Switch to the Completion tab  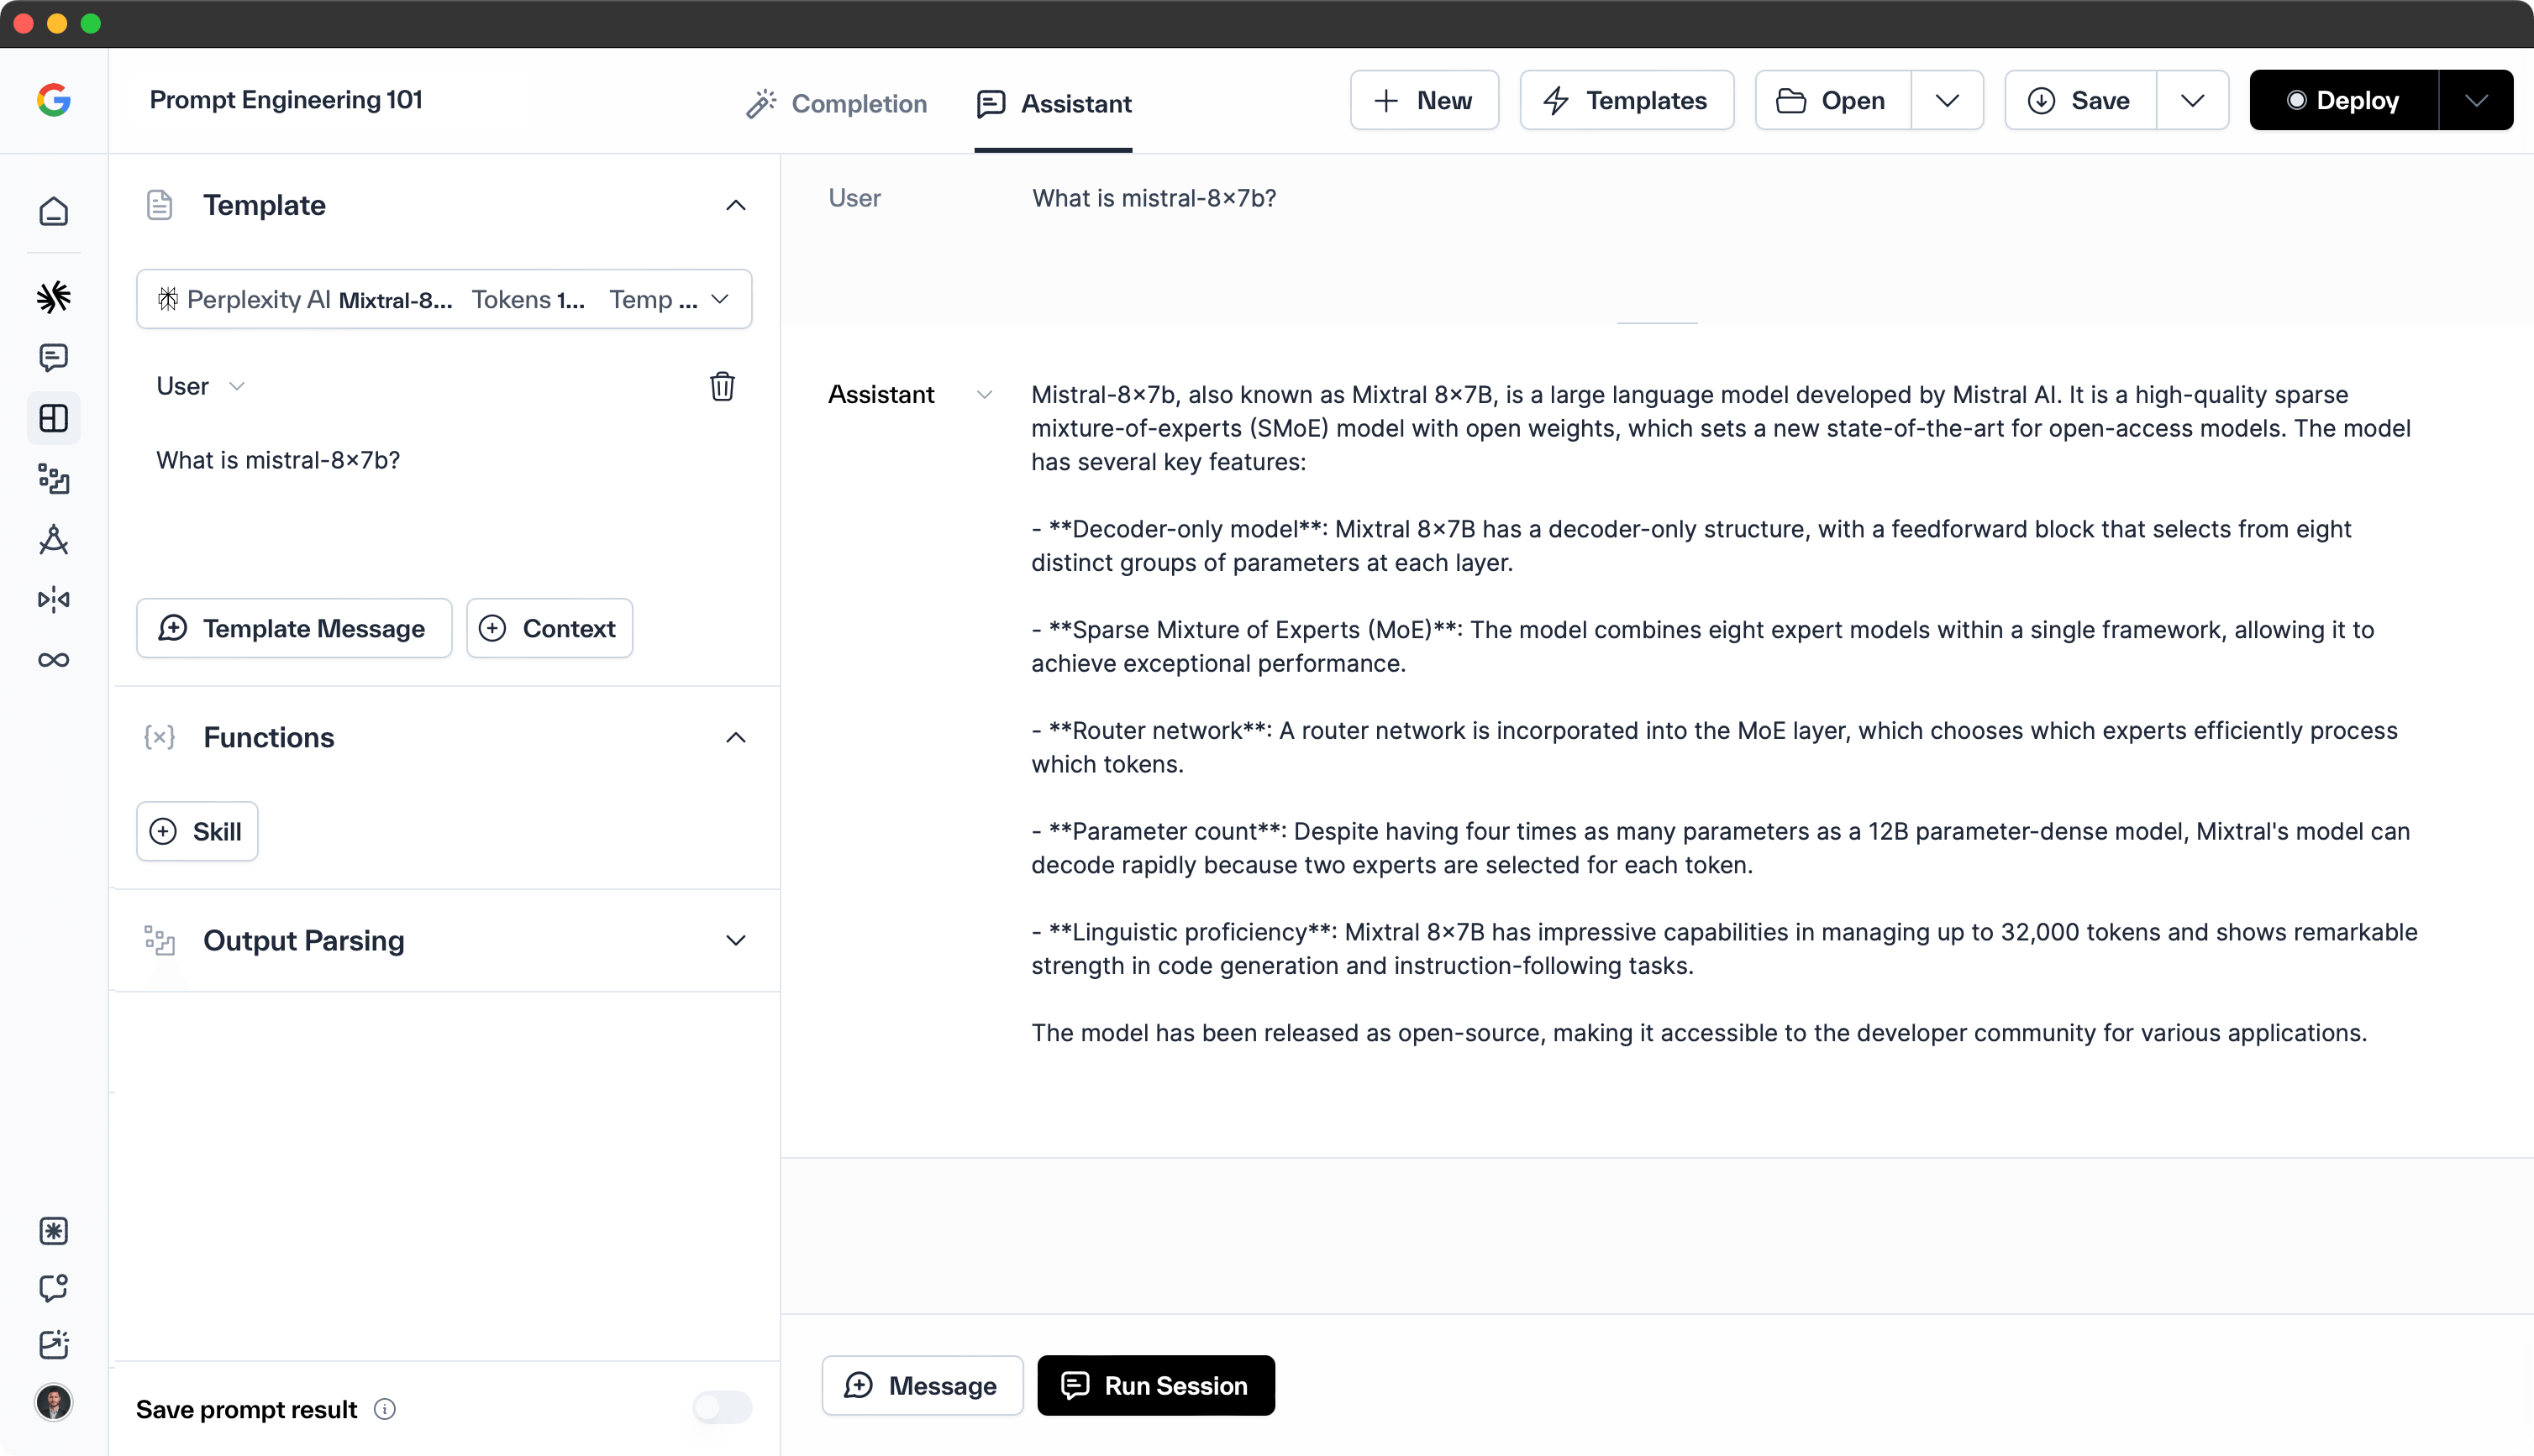(x=836, y=103)
